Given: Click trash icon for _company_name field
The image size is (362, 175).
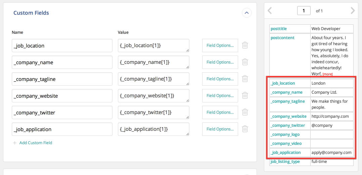Looking at the screenshot, I should click(x=245, y=62).
